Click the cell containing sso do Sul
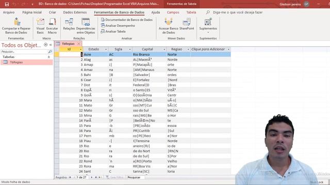This screenshot has height=185, width=330. tap(149, 110)
